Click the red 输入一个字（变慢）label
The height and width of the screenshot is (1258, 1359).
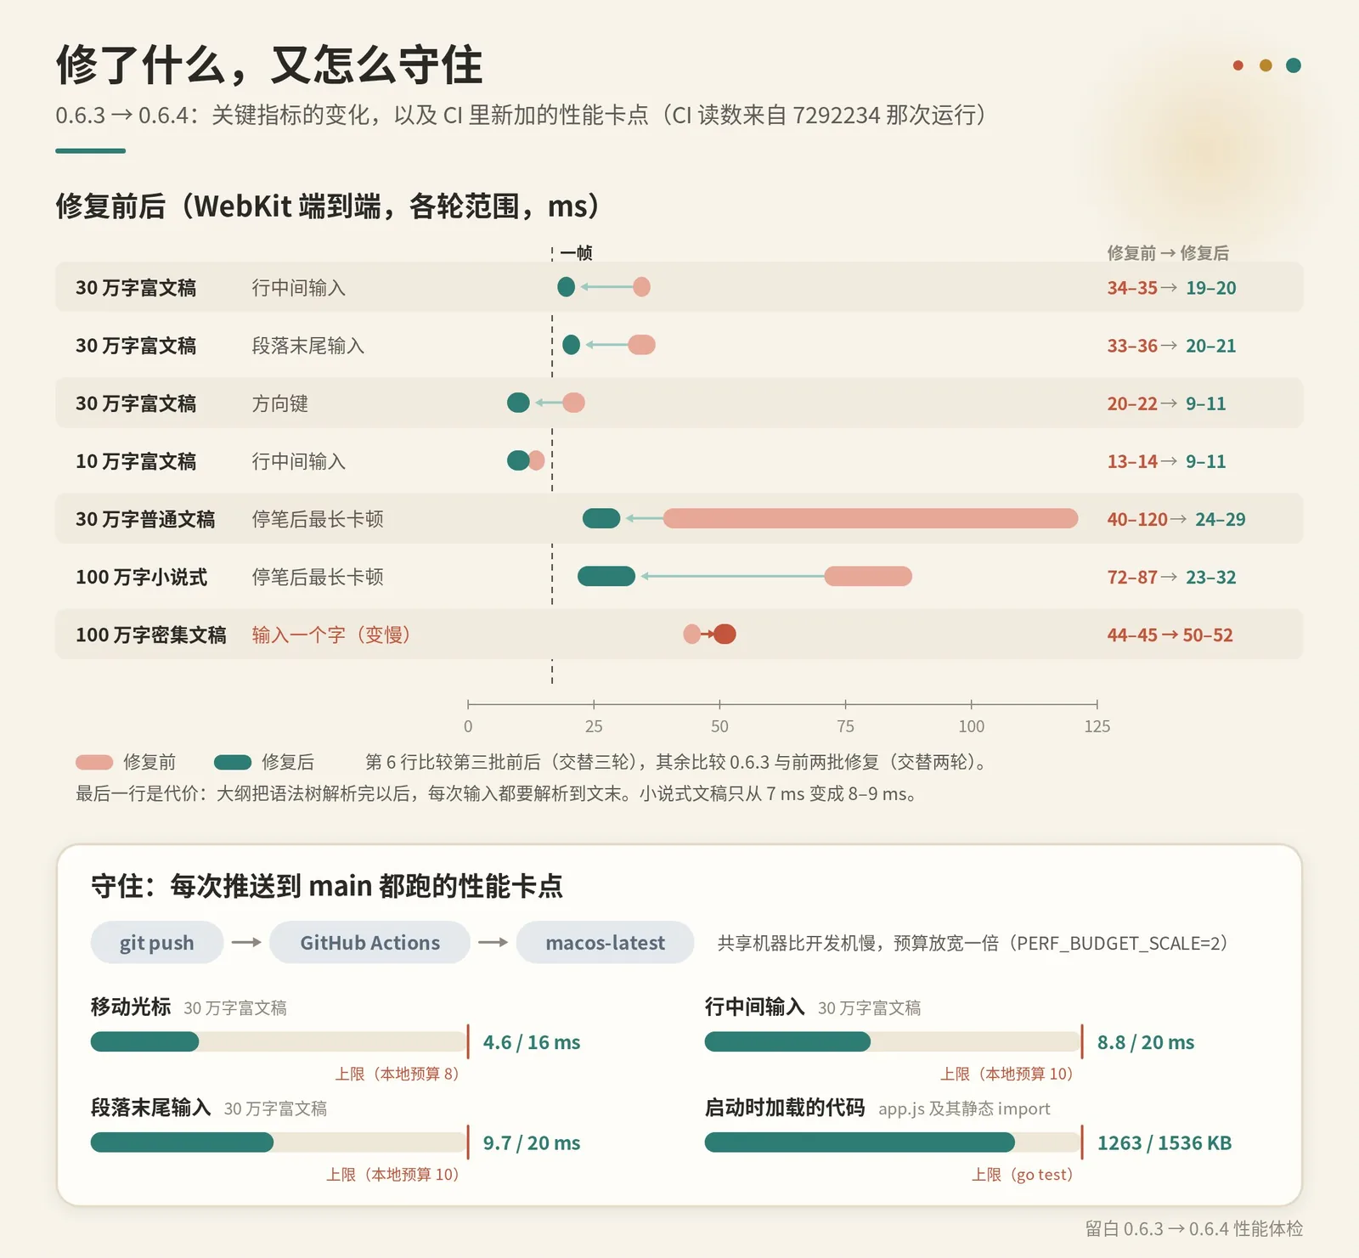click(x=331, y=635)
